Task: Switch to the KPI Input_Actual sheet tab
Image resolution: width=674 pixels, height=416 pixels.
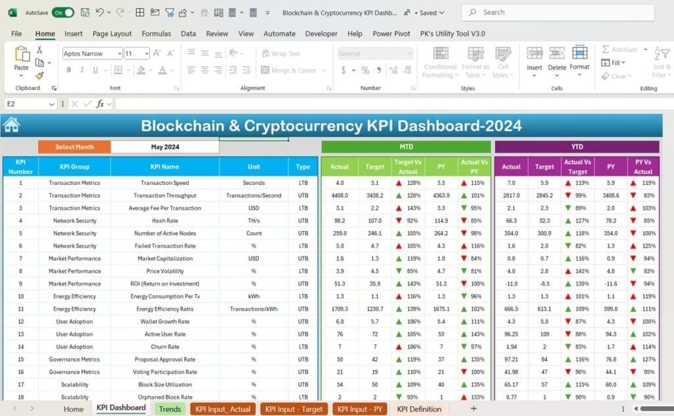Action: pos(222,409)
